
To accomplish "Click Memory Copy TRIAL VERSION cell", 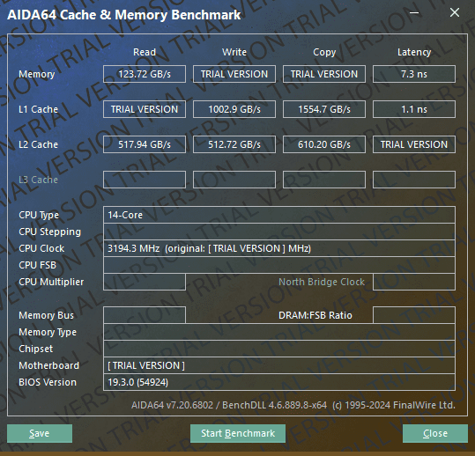I will click(x=324, y=74).
